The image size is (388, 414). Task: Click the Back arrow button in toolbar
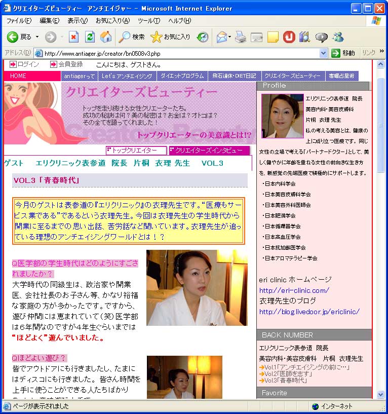[x=13, y=37]
